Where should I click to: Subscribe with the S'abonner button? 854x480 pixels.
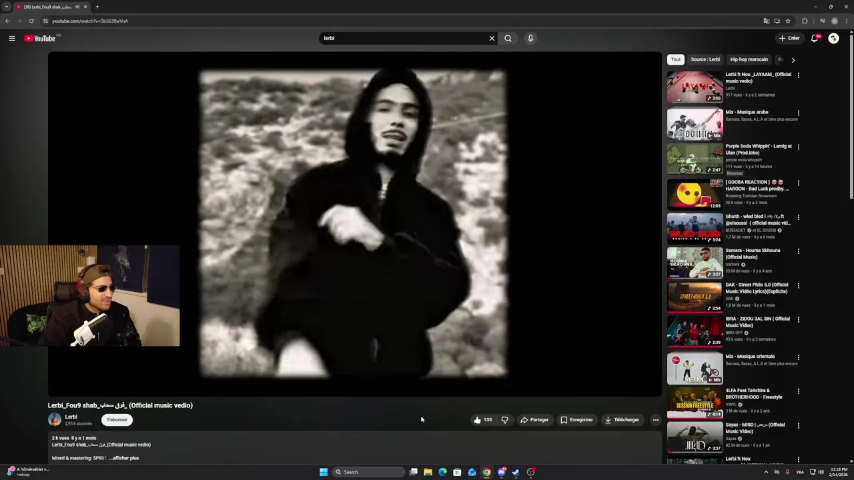[x=117, y=420]
